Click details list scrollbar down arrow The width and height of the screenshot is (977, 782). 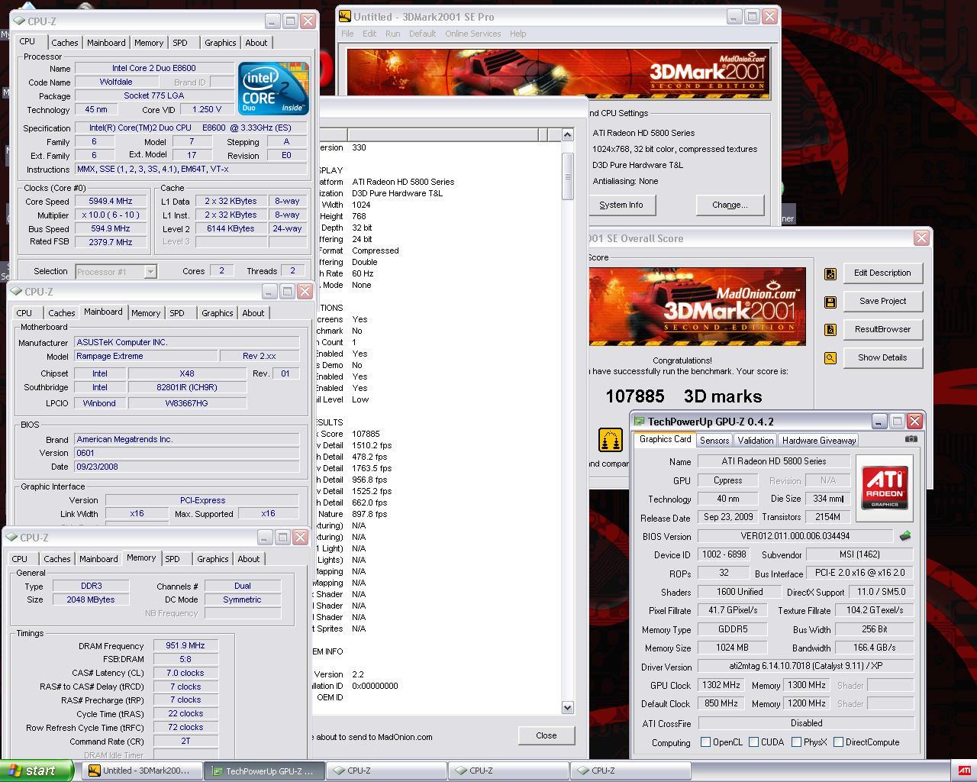(x=567, y=708)
